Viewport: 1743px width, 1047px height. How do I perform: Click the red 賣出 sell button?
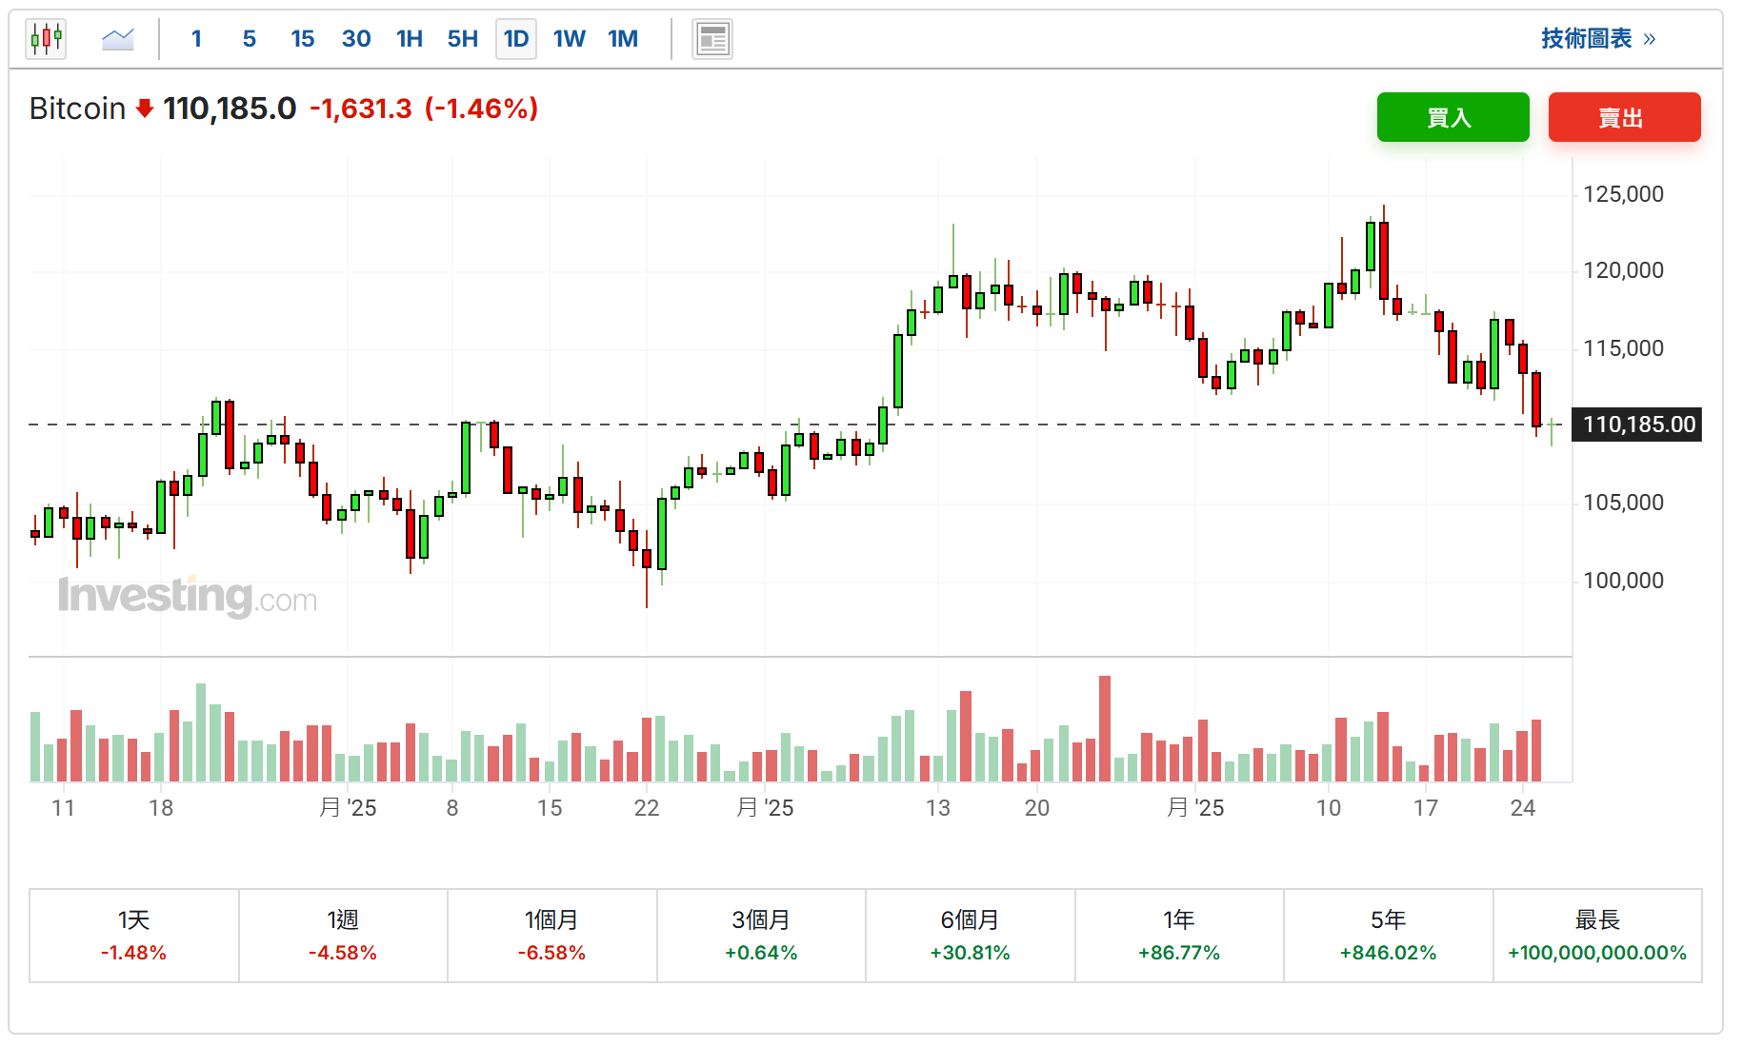pyautogui.click(x=1624, y=117)
